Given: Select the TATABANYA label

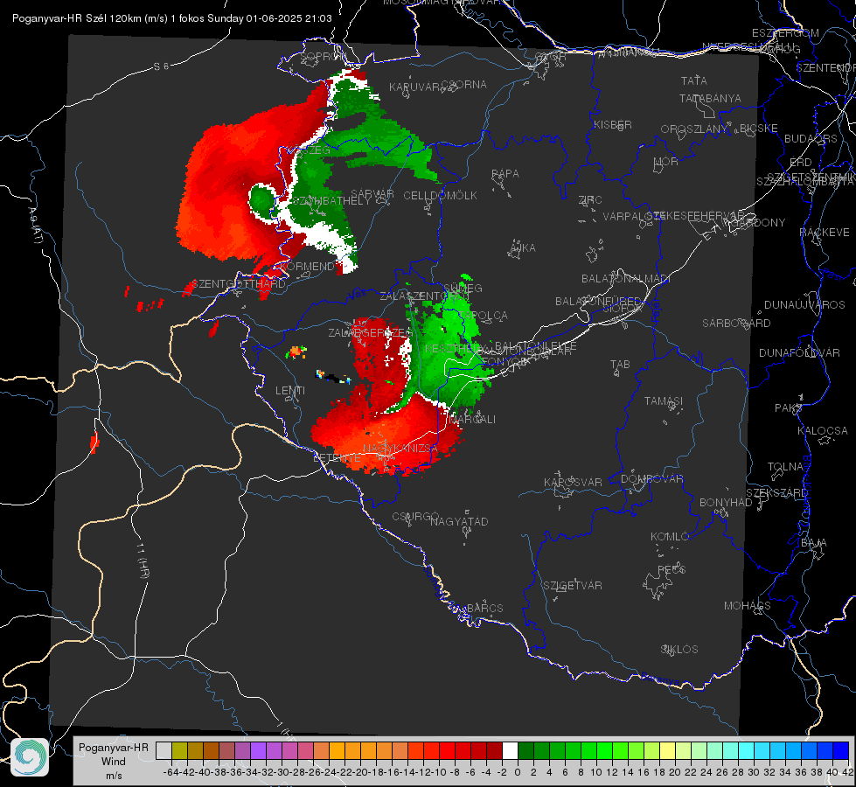Looking at the screenshot, I should [710, 98].
